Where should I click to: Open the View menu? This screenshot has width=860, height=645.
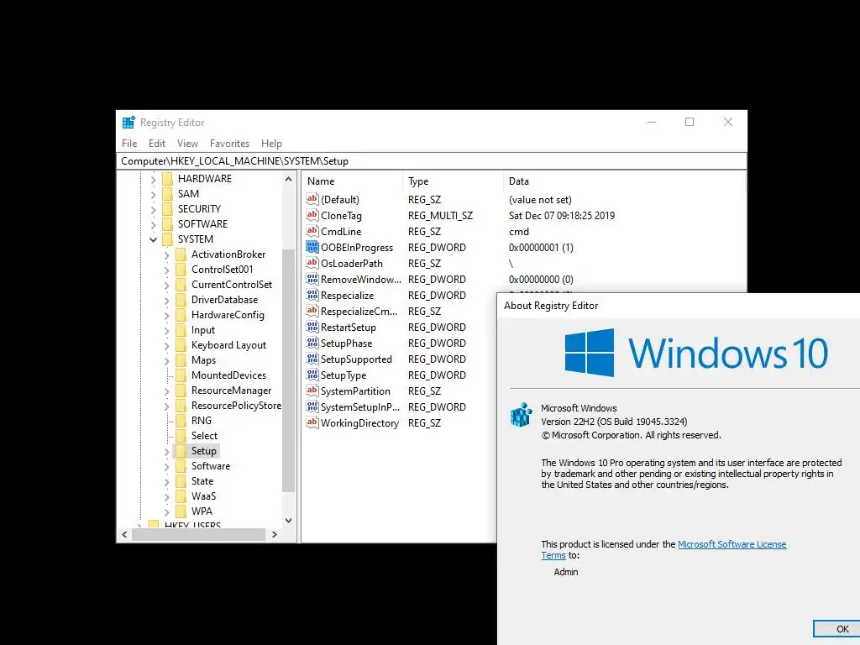(187, 143)
